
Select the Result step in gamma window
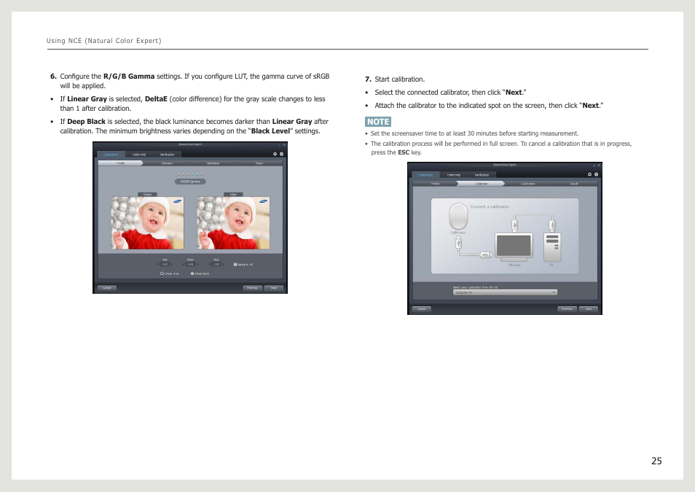(259, 163)
